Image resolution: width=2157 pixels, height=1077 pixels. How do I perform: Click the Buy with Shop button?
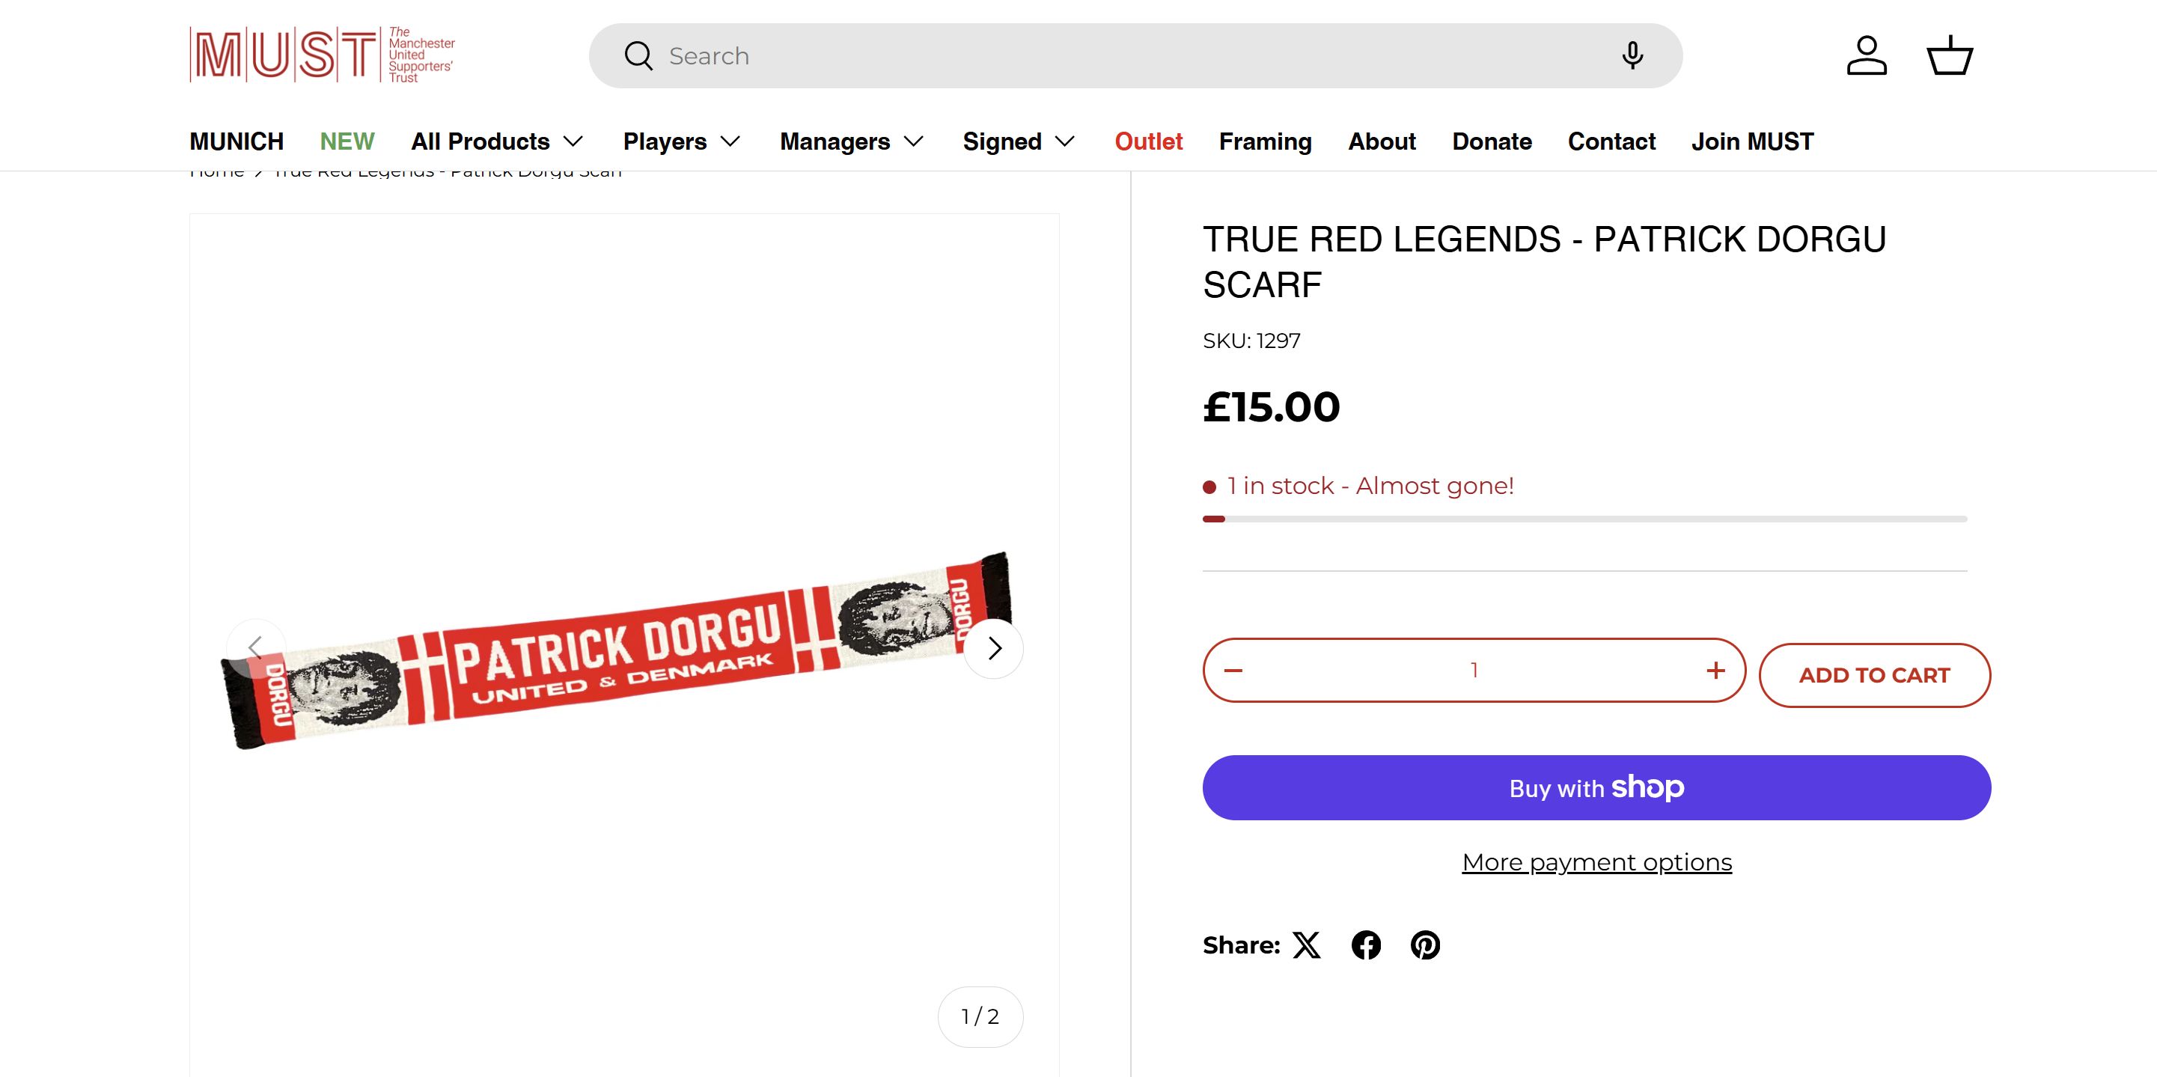point(1596,787)
